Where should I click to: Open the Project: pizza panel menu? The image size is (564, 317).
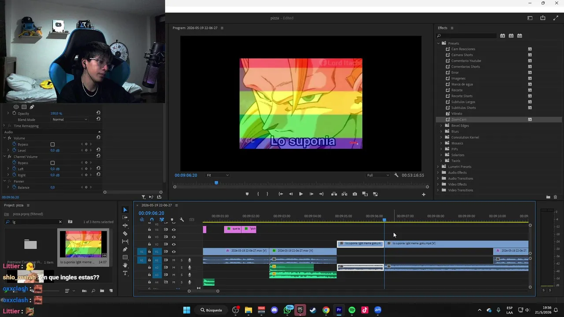tap(28, 205)
